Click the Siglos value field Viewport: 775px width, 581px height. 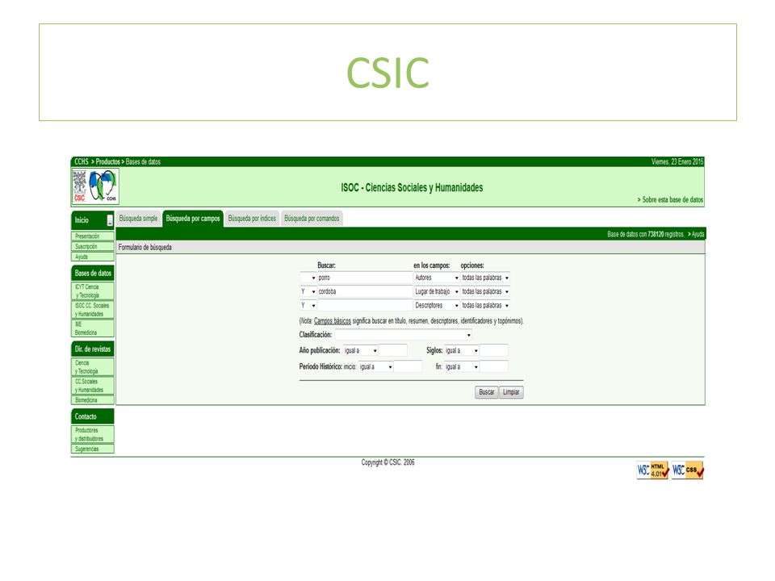494,351
